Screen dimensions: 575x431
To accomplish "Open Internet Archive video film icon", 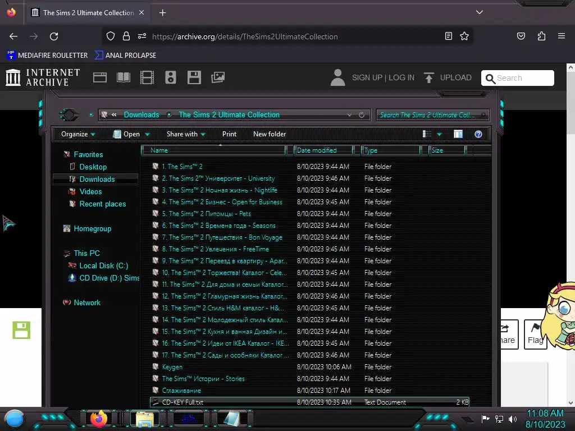I will [147, 77].
